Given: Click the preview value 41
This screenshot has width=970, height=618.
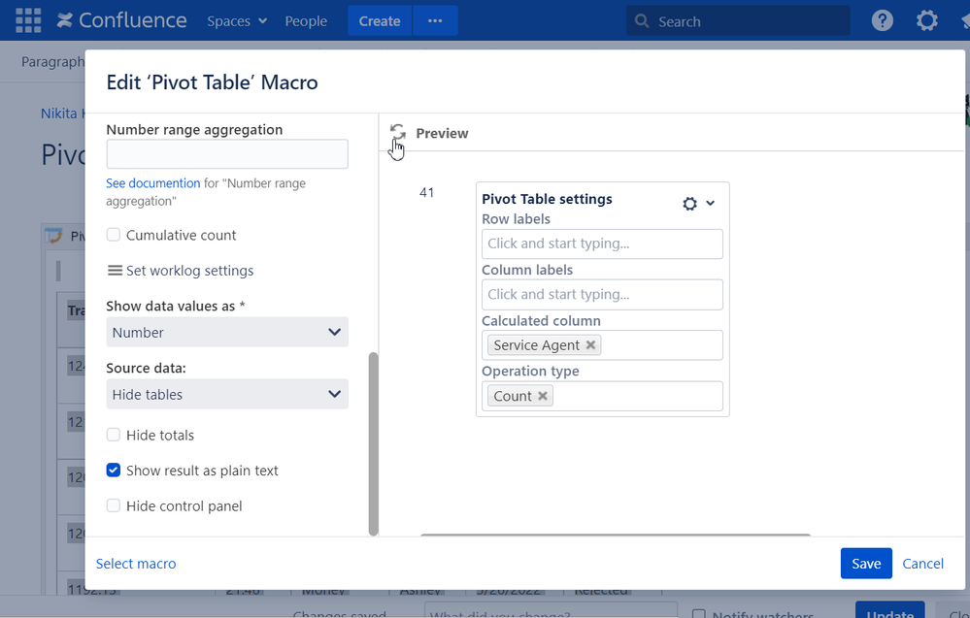Looking at the screenshot, I should [427, 193].
